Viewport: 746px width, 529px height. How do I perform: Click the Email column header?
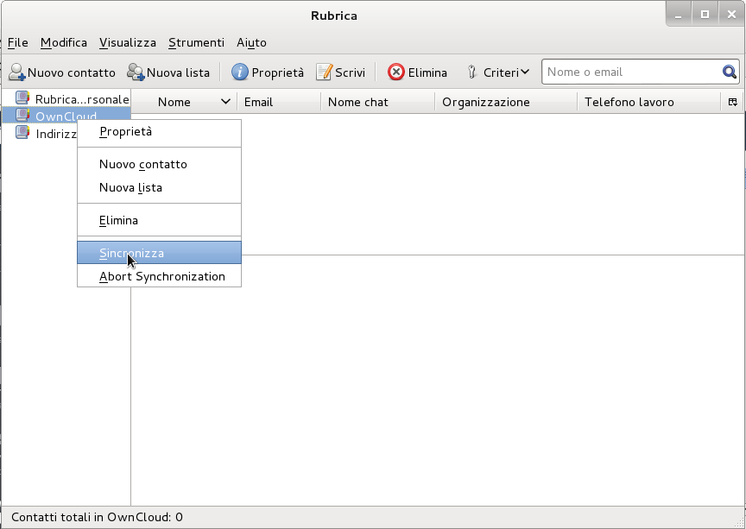[258, 102]
